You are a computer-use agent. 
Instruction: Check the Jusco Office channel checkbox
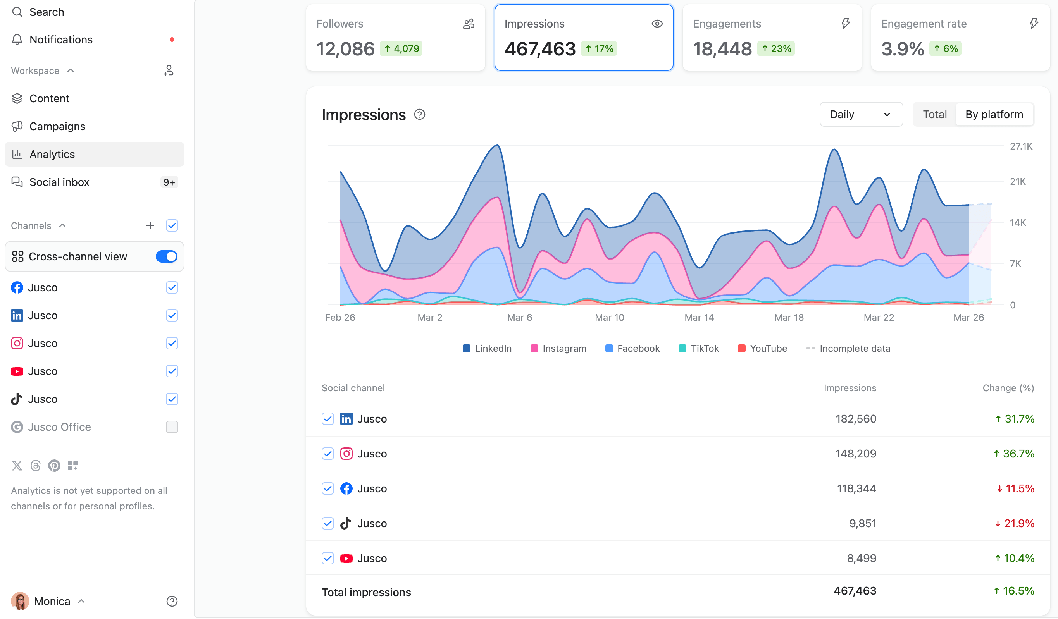coord(172,427)
